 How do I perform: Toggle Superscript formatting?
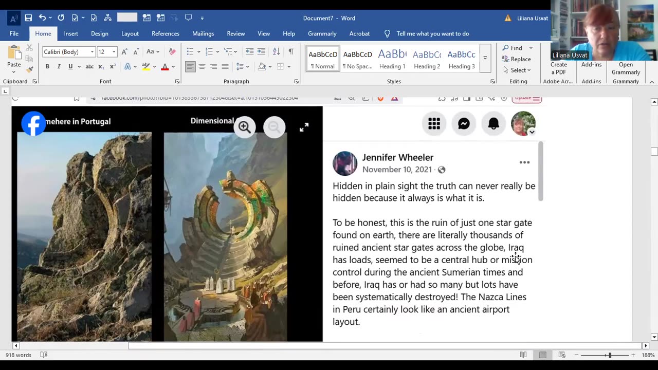point(113,66)
